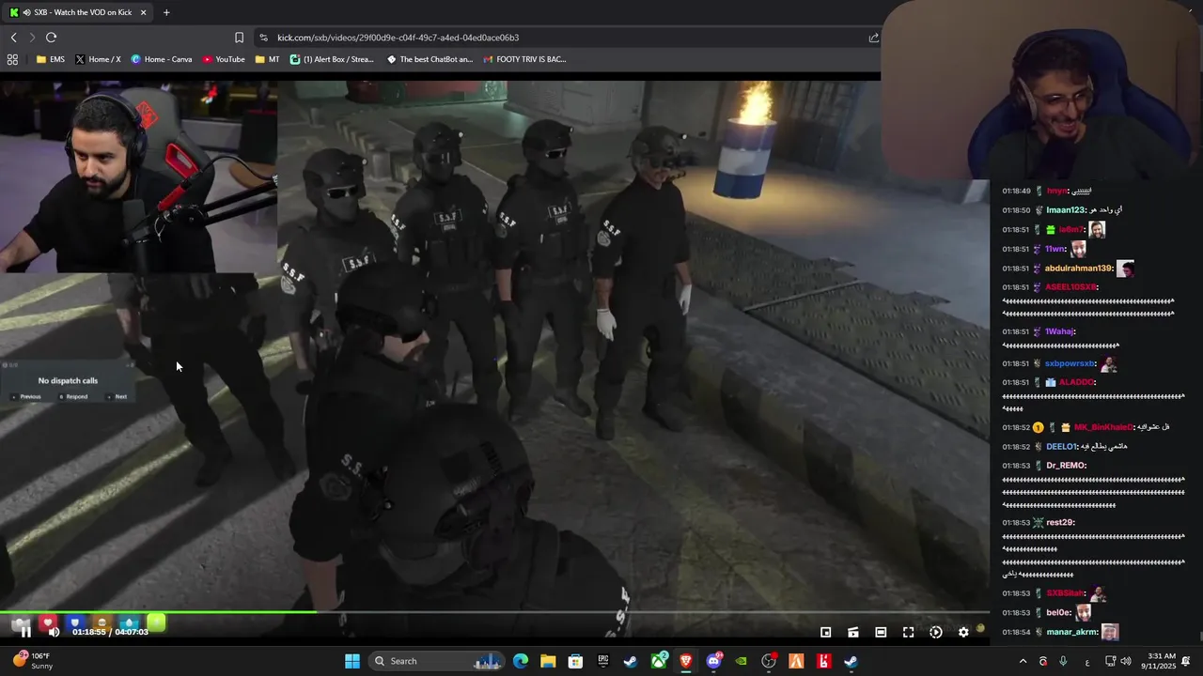Click the kick.com address bar
1203x676 pixels.
click(x=564, y=38)
